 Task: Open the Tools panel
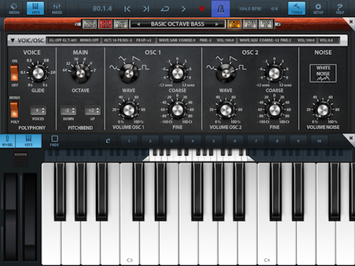coord(297,9)
